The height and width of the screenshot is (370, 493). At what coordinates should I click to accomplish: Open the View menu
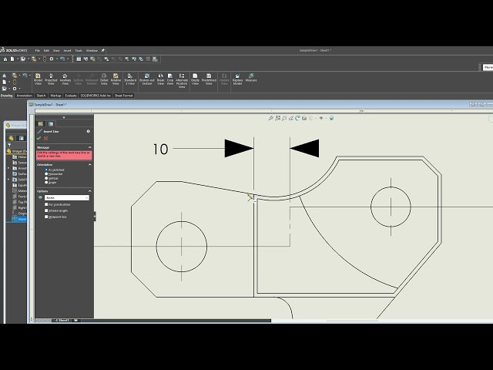[56, 51]
